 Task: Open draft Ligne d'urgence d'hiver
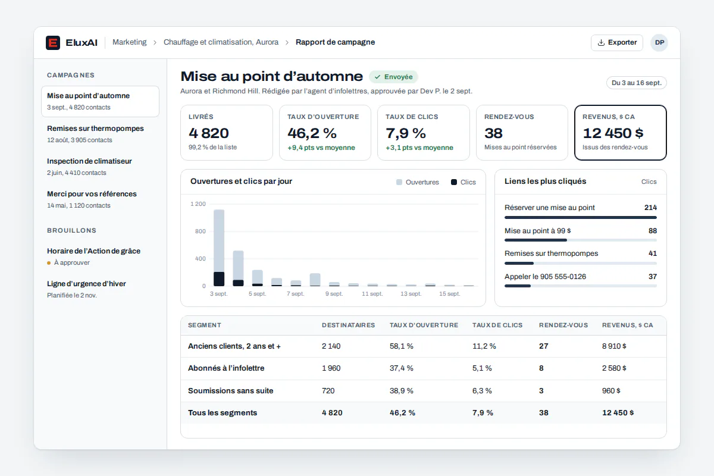click(x=100, y=289)
